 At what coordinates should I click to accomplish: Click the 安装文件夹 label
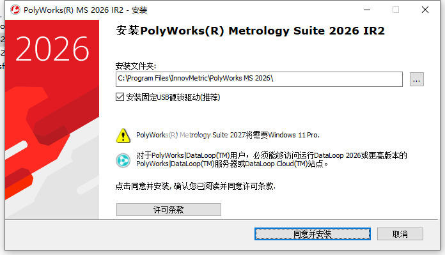point(136,66)
